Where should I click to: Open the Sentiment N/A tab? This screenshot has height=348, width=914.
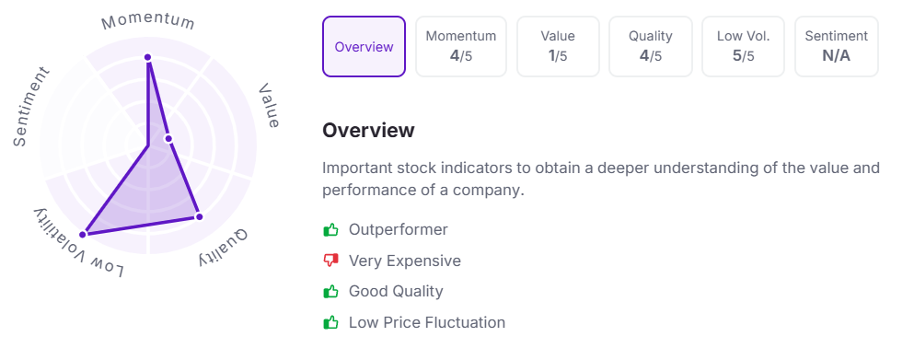tap(837, 47)
